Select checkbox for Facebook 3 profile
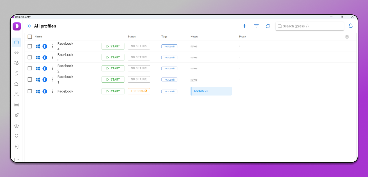The image size is (368, 177). 30,57
